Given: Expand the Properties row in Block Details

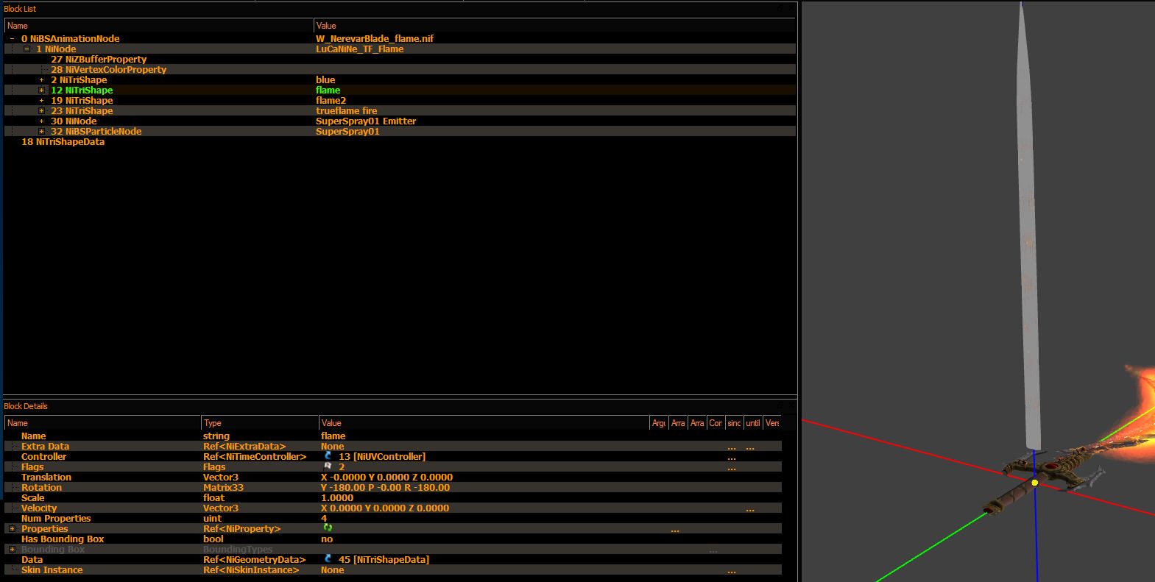Looking at the screenshot, I should (x=12, y=528).
